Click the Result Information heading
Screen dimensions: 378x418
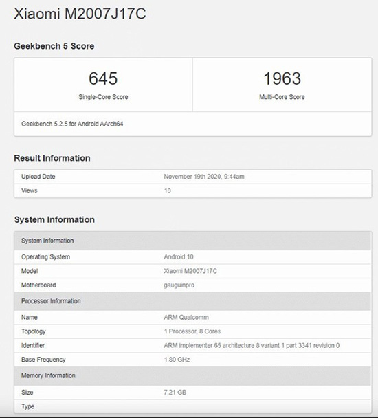coord(52,158)
